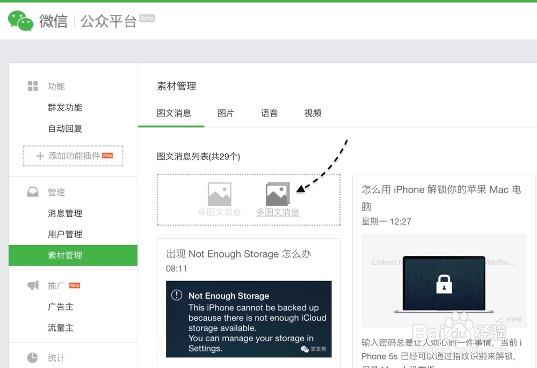Click 星期一 12:27 timestamp
Image resolution: width=537 pixels, height=368 pixels.
(x=386, y=222)
